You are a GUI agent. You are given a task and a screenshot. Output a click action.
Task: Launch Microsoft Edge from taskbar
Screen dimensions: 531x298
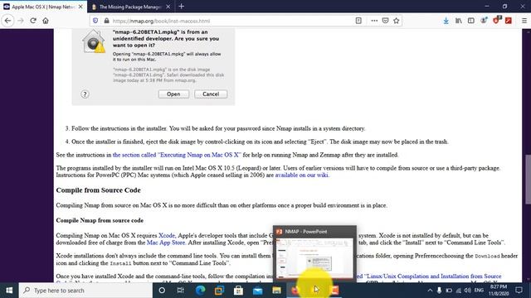(x=200, y=291)
